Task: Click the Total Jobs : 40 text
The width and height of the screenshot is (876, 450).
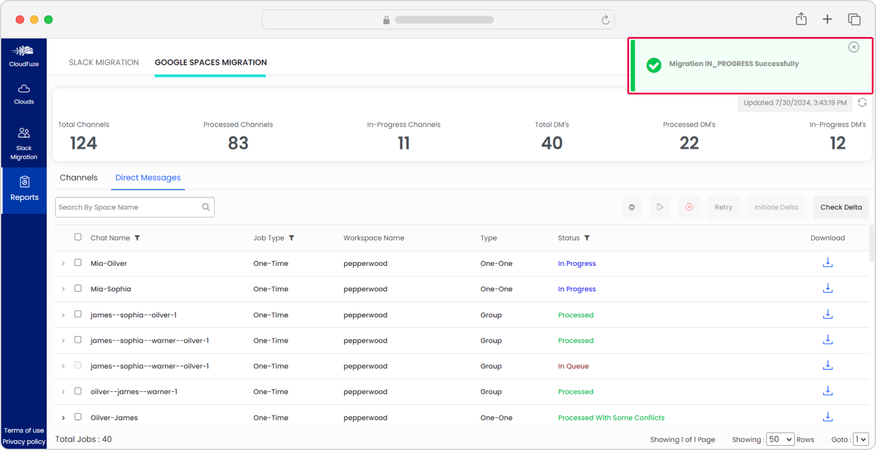Action: click(x=84, y=439)
